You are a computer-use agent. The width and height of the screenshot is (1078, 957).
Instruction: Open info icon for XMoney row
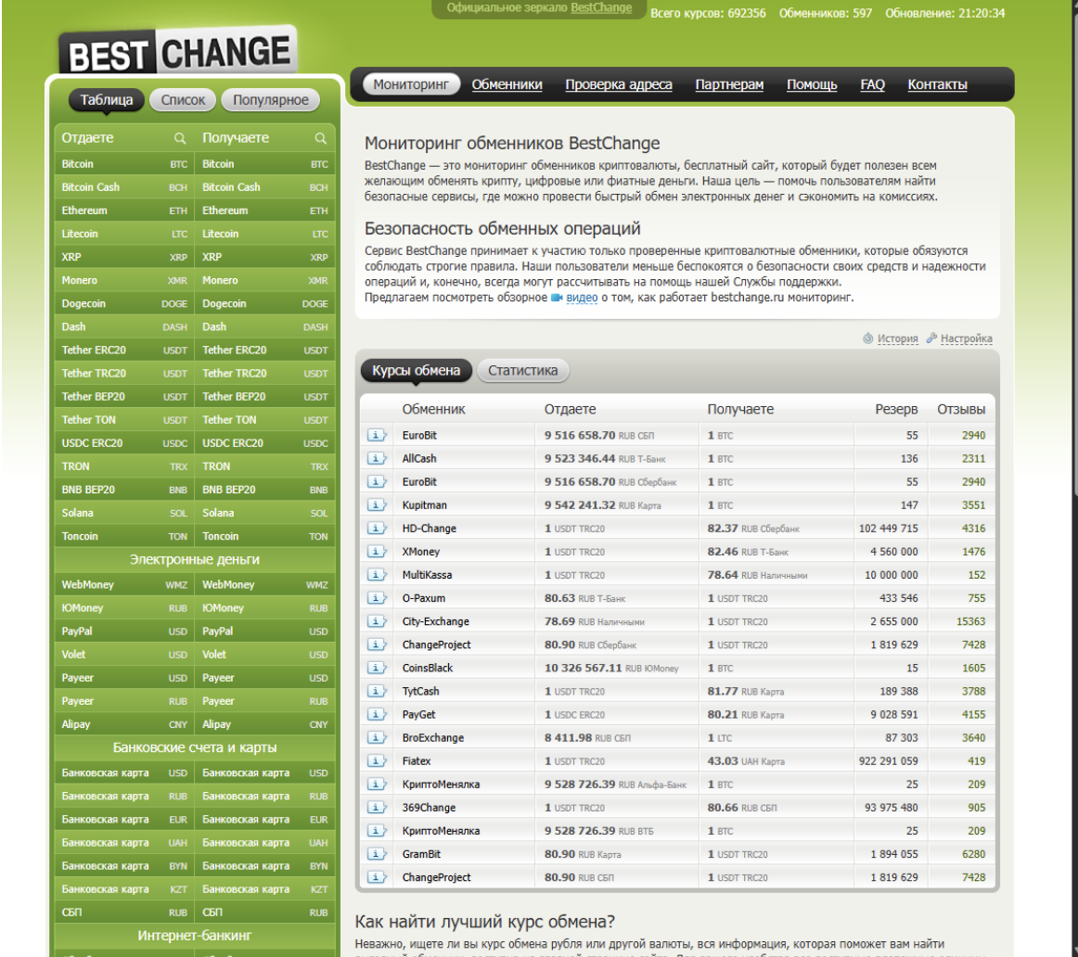coord(376,552)
